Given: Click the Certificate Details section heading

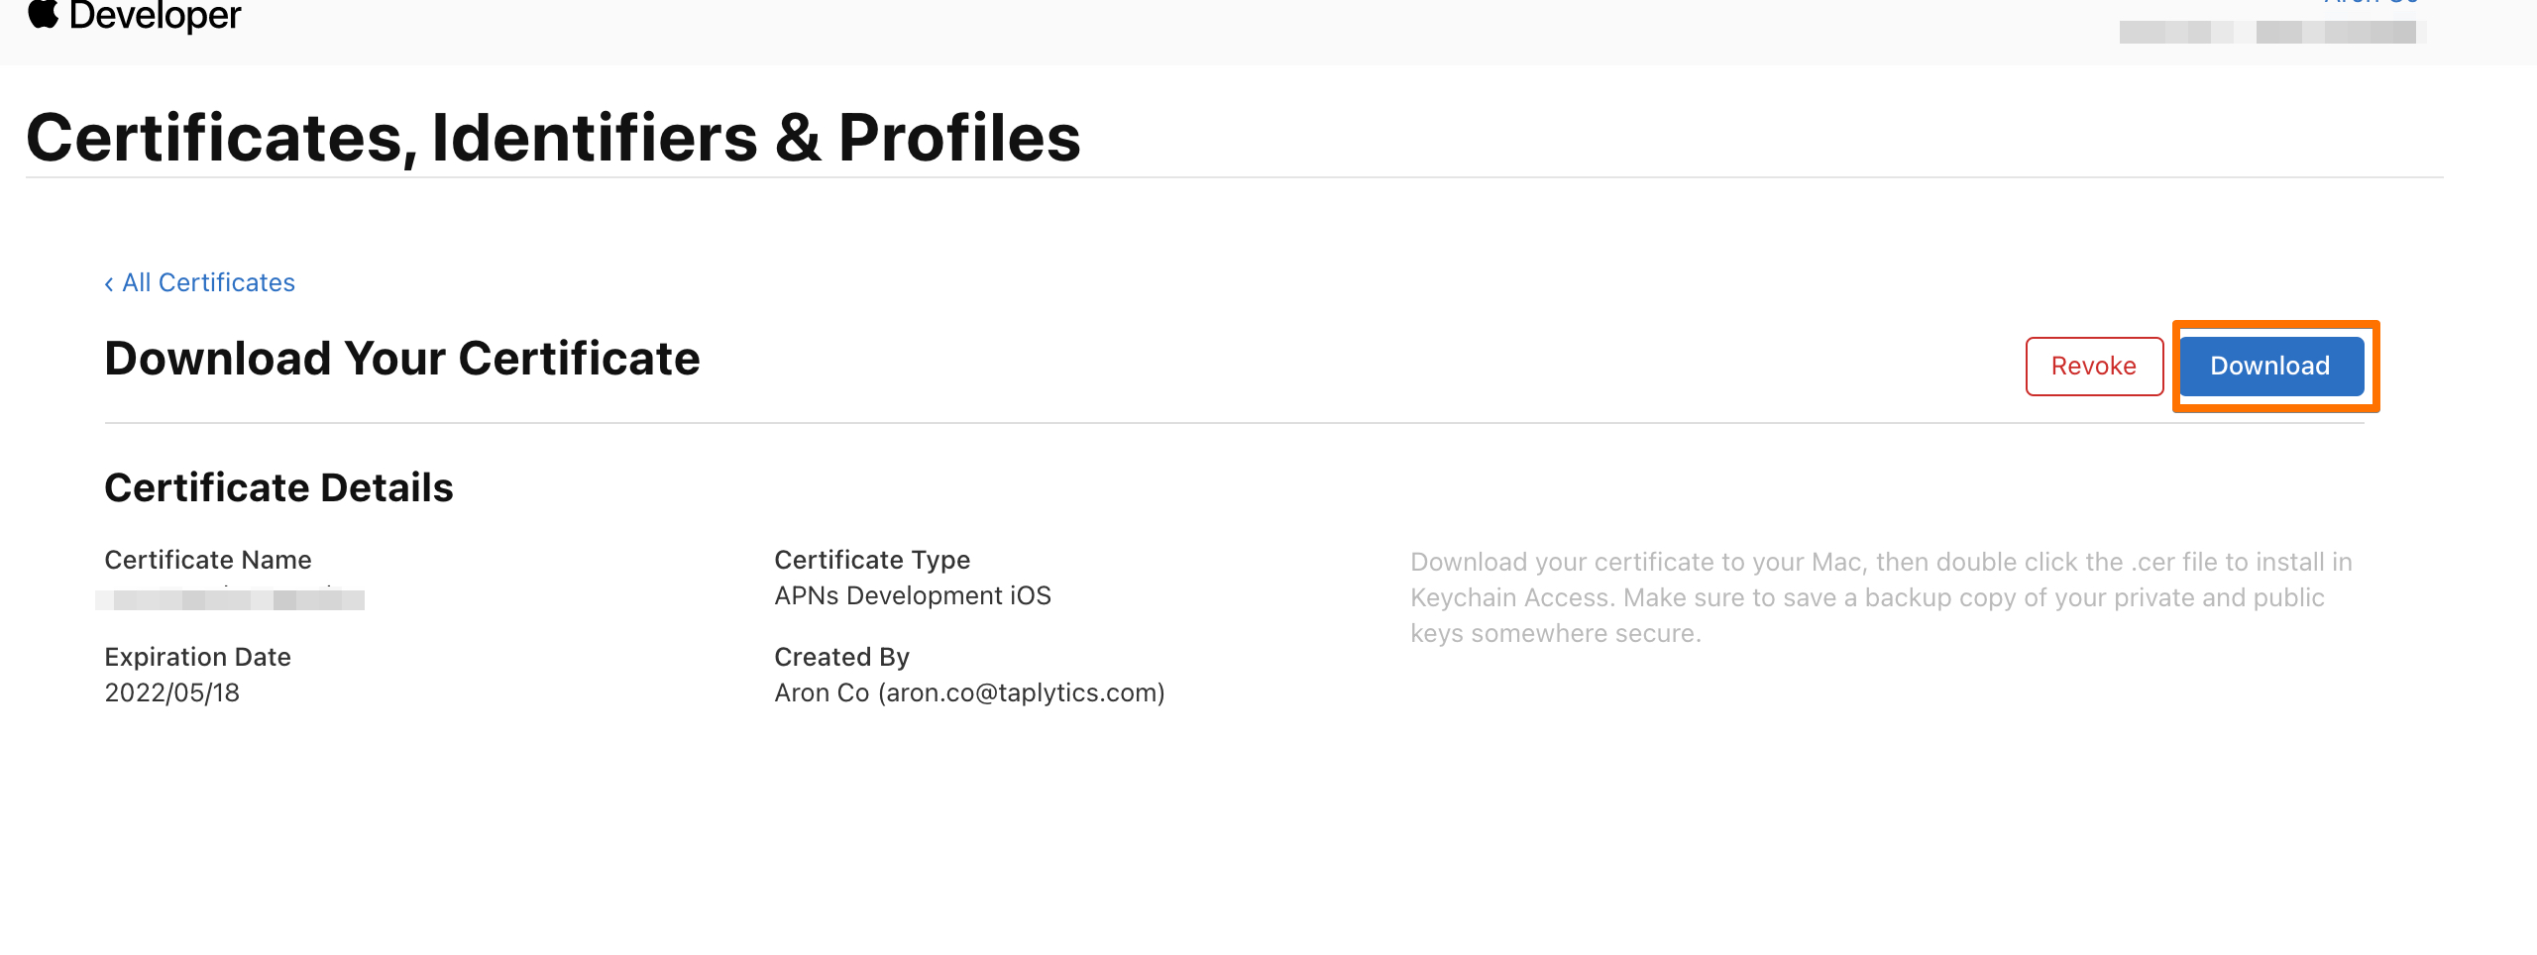Looking at the screenshot, I should click(x=278, y=488).
